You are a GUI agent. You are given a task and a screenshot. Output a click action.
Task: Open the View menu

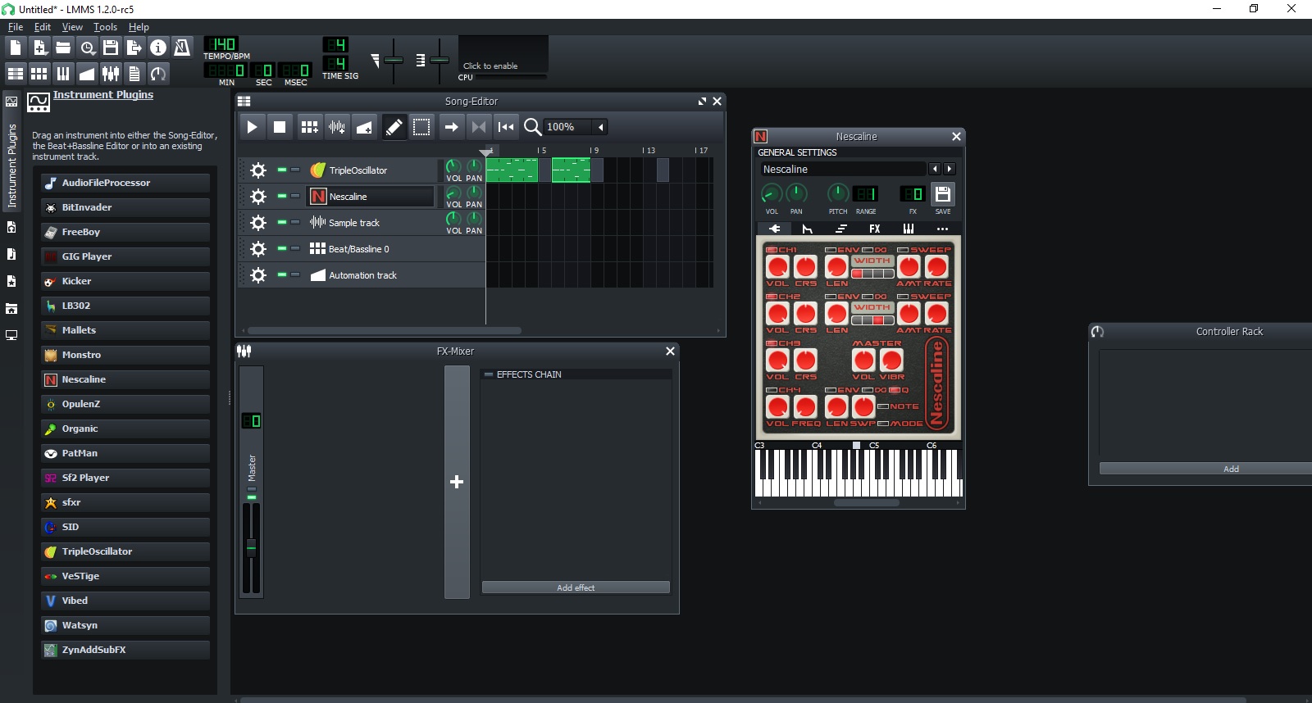[x=72, y=27]
